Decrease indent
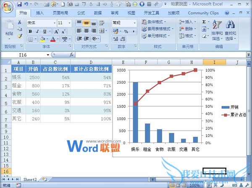Image resolution: width=252 pixels, height=188 pixels. pos(79,39)
